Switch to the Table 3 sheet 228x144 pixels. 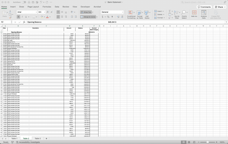(38, 138)
